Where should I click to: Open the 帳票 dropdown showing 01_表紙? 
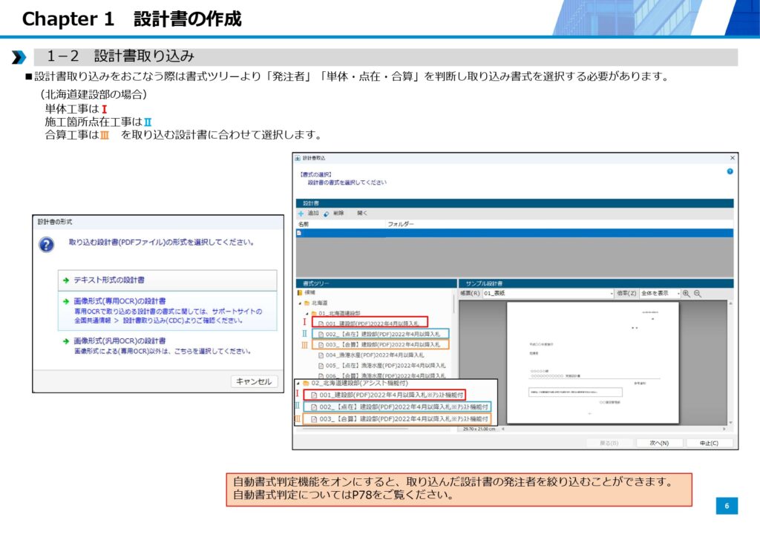click(x=546, y=294)
